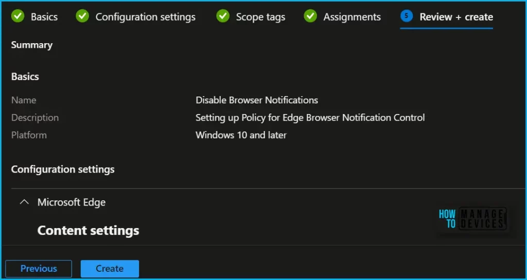Select the Name field label
This screenshot has width=527, height=280.
pyautogui.click(x=24, y=100)
